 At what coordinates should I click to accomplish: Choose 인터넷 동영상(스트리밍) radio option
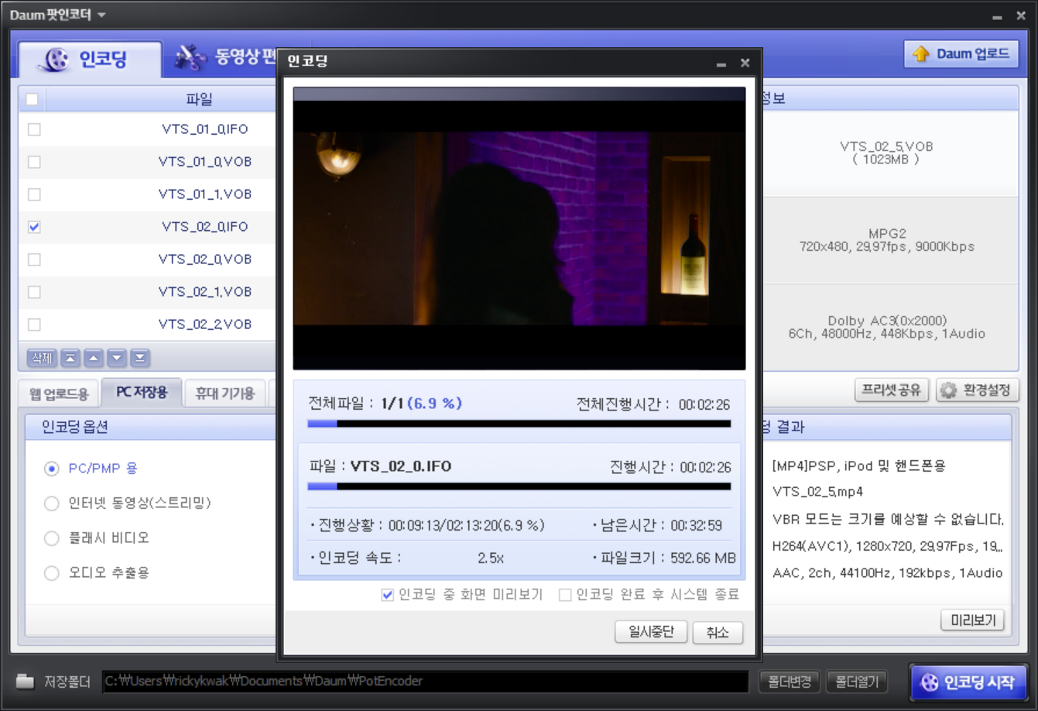tap(52, 503)
